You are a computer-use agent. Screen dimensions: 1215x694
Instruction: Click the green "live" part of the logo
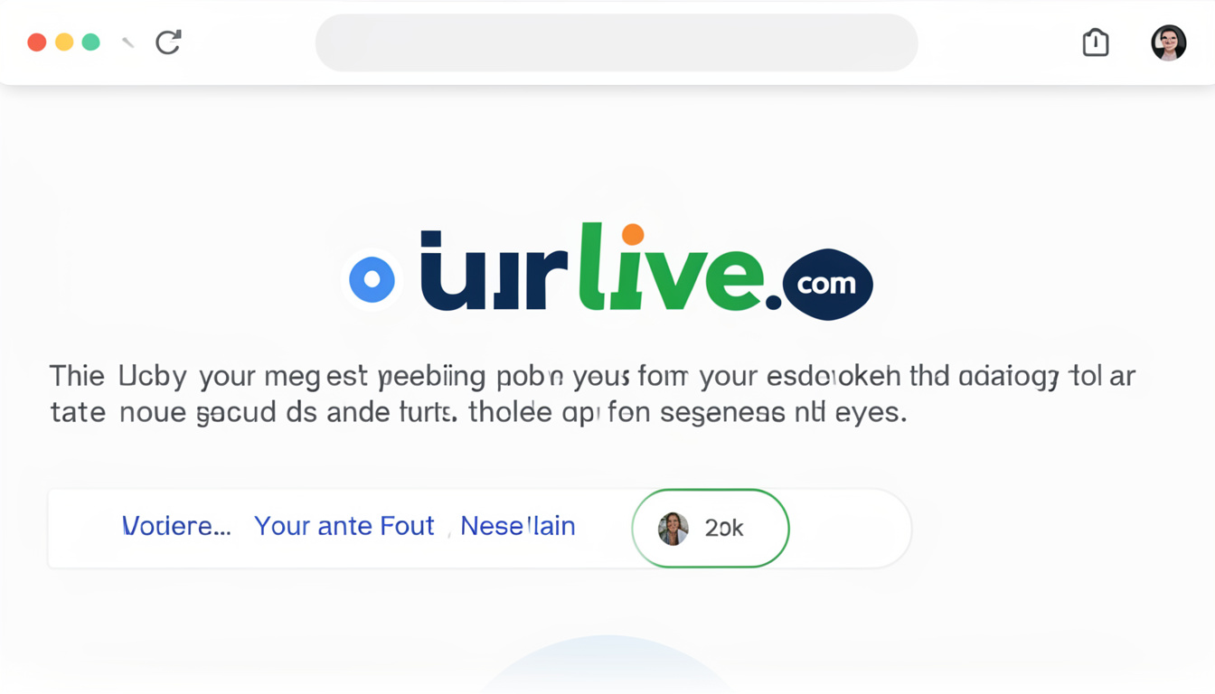671,267
